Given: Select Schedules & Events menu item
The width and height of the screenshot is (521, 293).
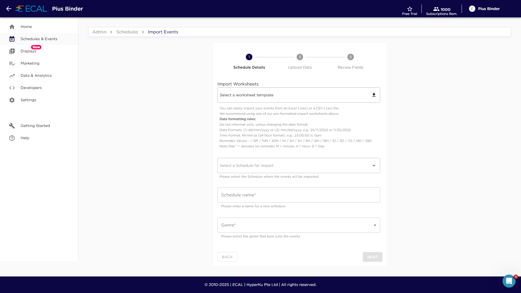Looking at the screenshot, I should click(39, 39).
